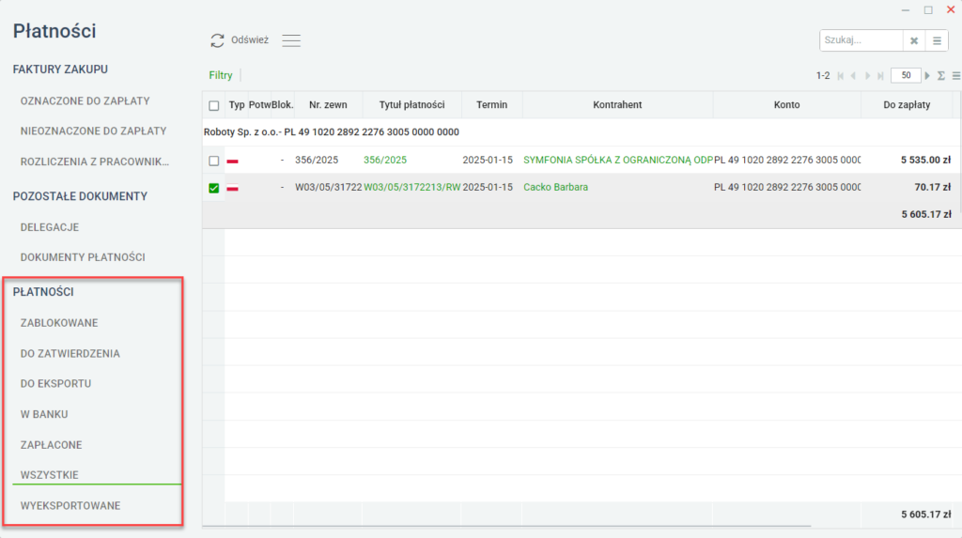Sort by the Konto column header
Viewport: 962px width, 538px height.
click(786, 105)
